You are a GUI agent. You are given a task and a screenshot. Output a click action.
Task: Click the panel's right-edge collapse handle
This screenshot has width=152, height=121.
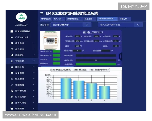[120, 56]
